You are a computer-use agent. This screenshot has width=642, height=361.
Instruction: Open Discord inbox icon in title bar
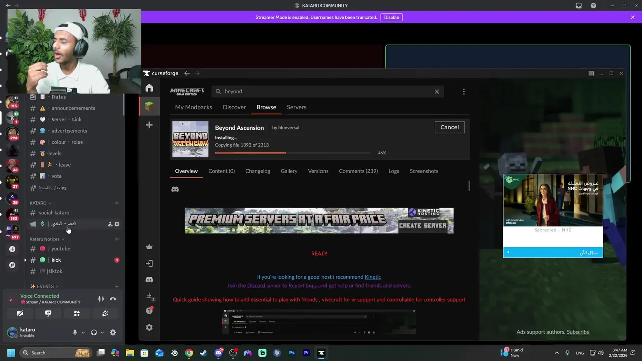579,6
